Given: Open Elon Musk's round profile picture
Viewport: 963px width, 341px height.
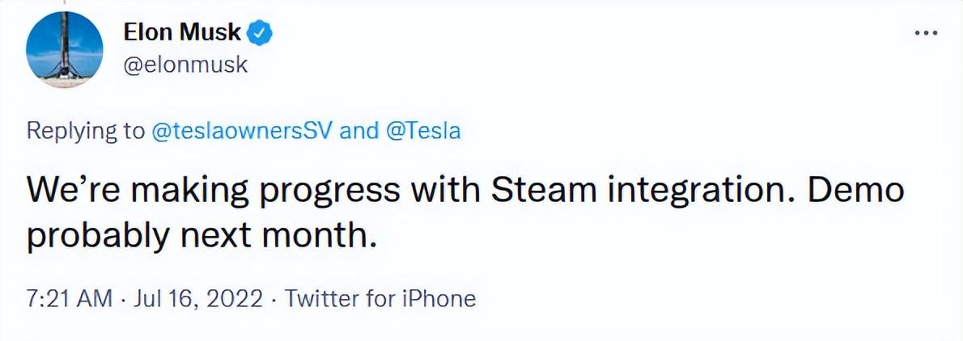Looking at the screenshot, I should (65, 49).
